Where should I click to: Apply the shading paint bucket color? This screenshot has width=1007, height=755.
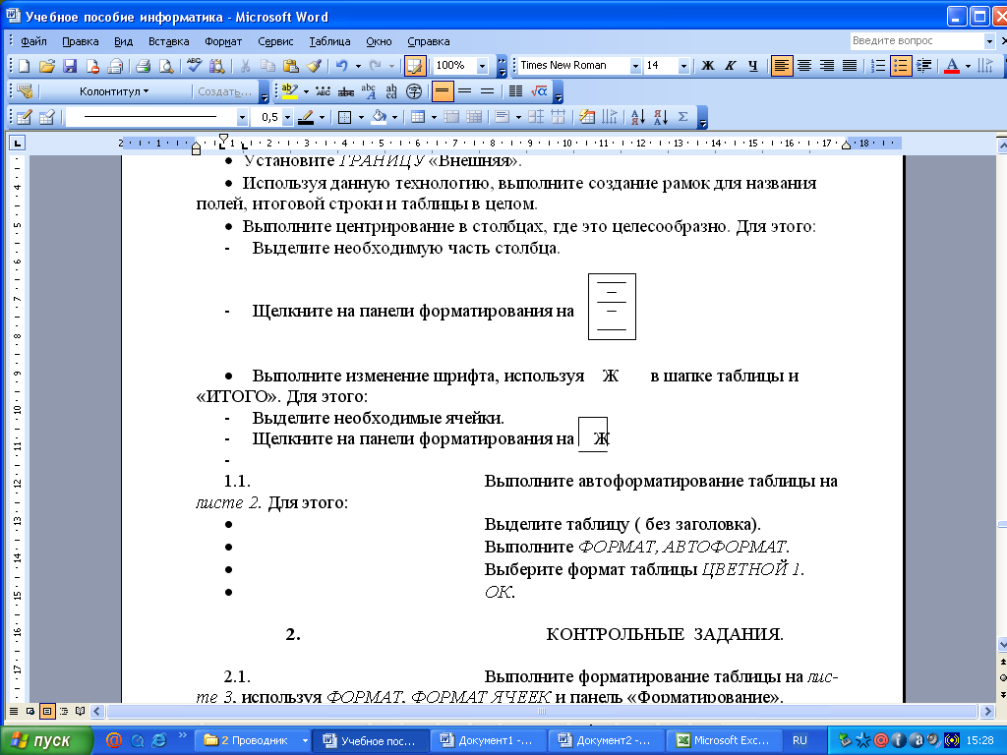click(379, 117)
